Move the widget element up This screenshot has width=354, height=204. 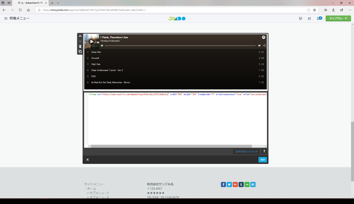pyautogui.click(x=80, y=36)
